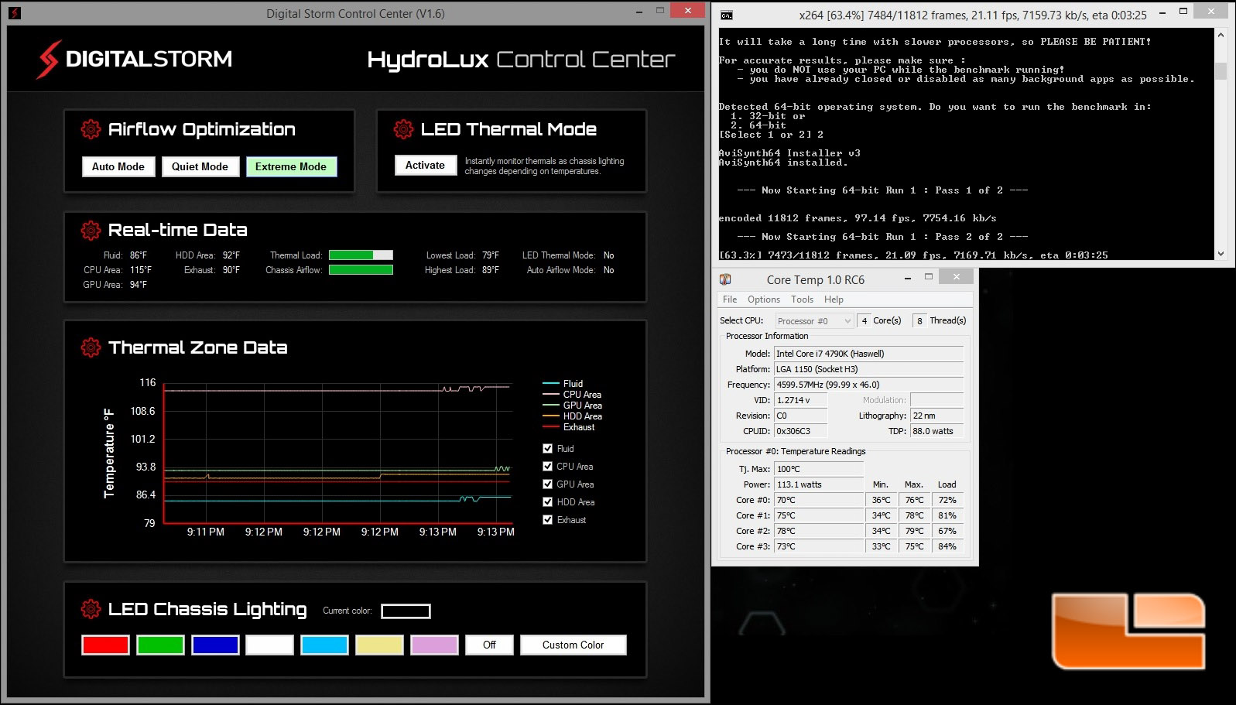Click the HDD Area legend entry
The height and width of the screenshot is (705, 1236).
(x=573, y=416)
